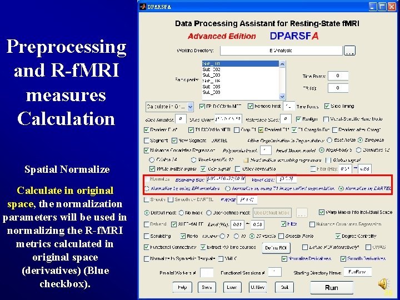Screen dimensions: 400x300
Task: Select Sub_003 in the Participants list
Action: click(212, 75)
